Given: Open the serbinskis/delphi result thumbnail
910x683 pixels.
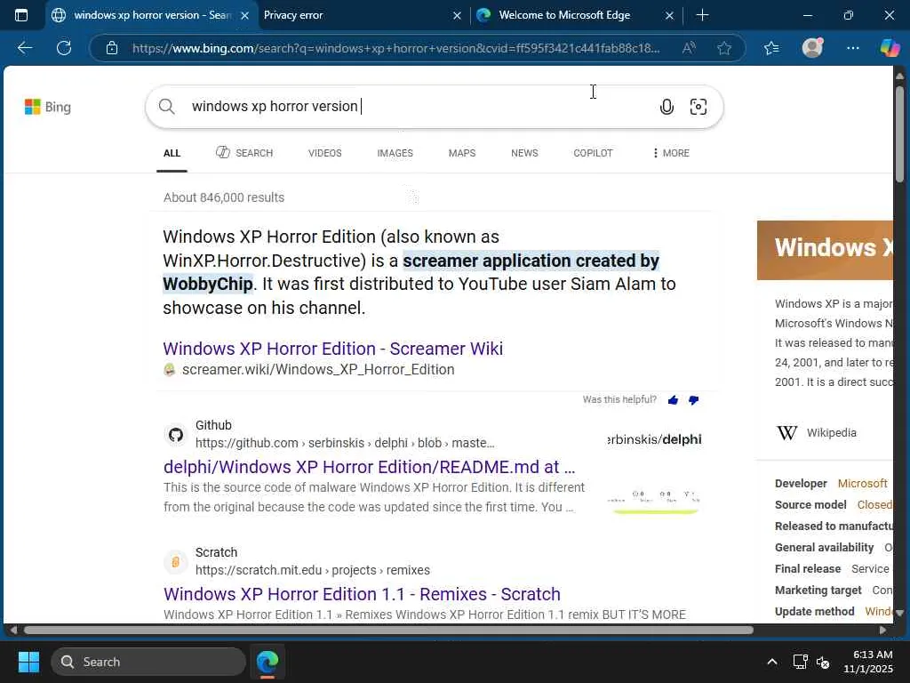Looking at the screenshot, I should [x=655, y=471].
